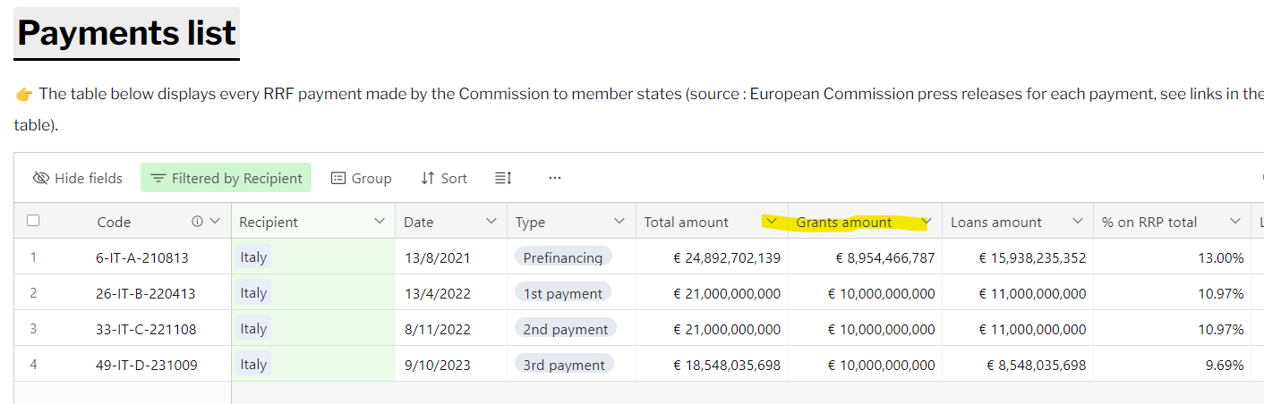Select the 26-IT-B-220413 code cell
This screenshot has width=1264, height=404.
click(145, 293)
